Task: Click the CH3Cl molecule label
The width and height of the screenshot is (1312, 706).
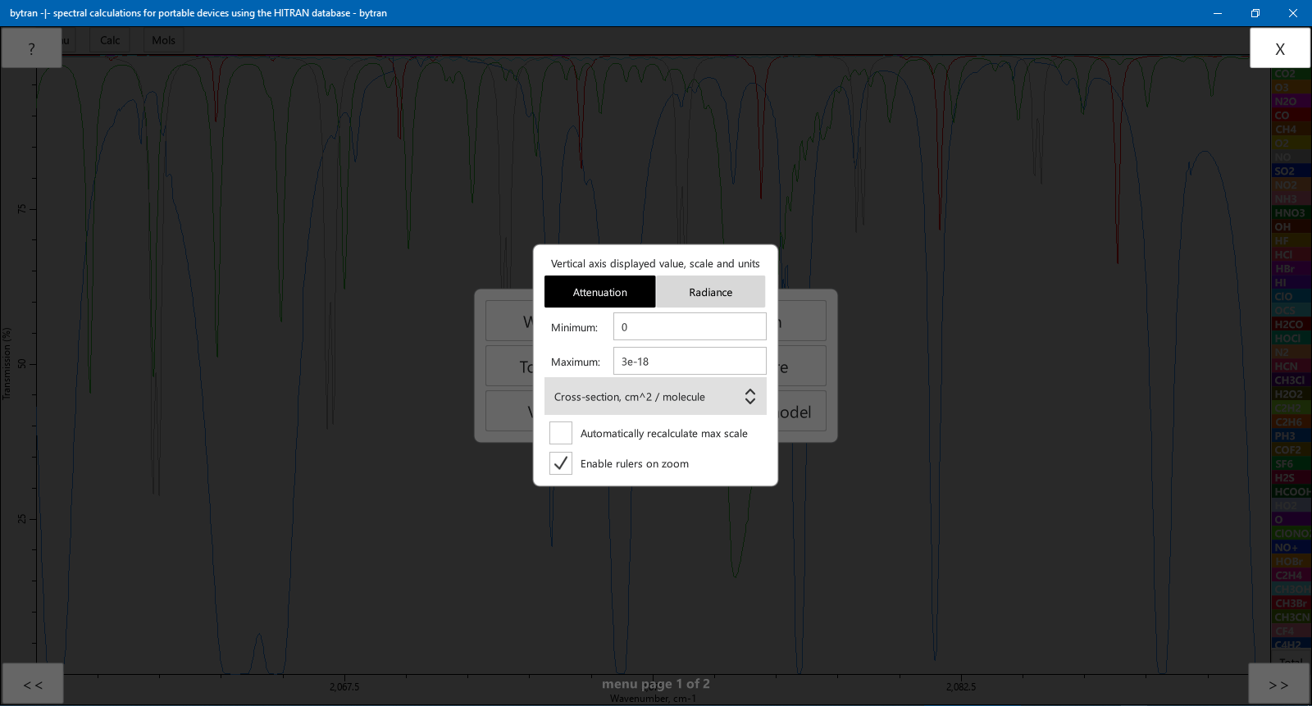Action: 1291,380
